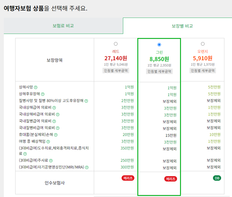Switch to the 보험료 비교 tab
This screenshot has height=197, width=232.
(x=64, y=26)
